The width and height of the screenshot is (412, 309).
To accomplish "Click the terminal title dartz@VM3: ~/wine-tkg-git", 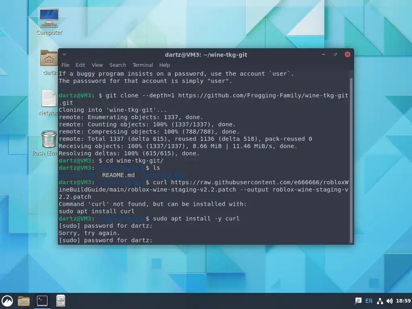I will click(206, 55).
